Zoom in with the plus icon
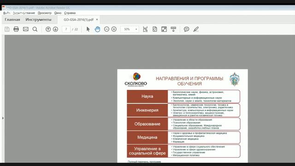 [x=114, y=29]
